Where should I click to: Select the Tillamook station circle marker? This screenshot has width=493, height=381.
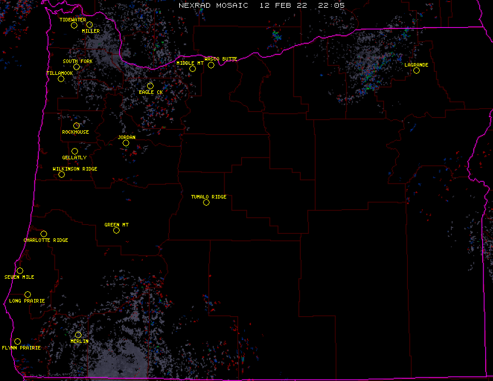(x=61, y=78)
